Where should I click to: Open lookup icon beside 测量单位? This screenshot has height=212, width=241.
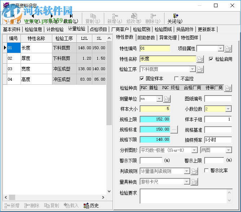click(x=167, y=99)
